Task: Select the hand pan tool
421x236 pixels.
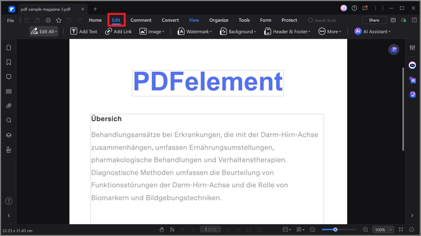Action: point(161,230)
